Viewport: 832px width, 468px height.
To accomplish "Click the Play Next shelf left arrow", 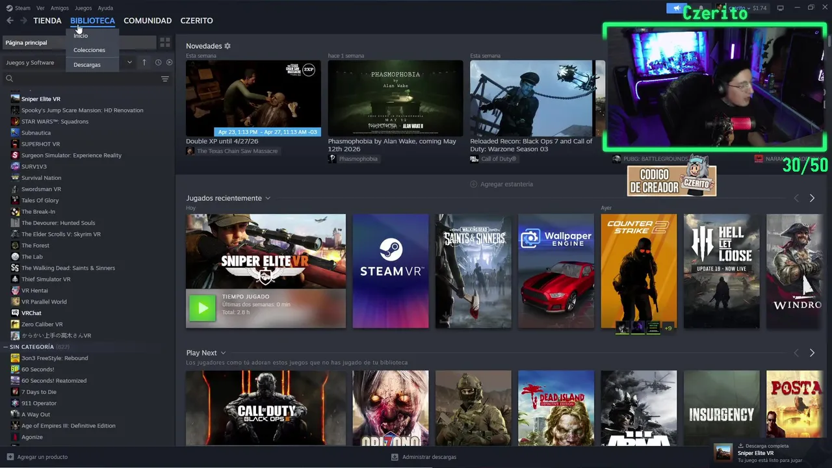I will [x=796, y=353].
